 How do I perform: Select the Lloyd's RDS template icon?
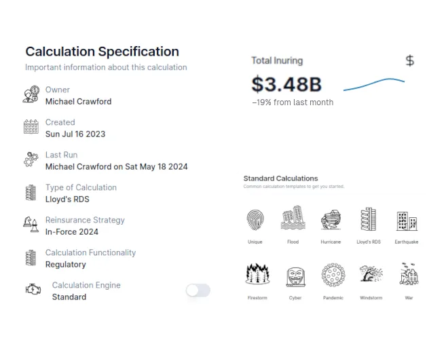[x=368, y=220]
